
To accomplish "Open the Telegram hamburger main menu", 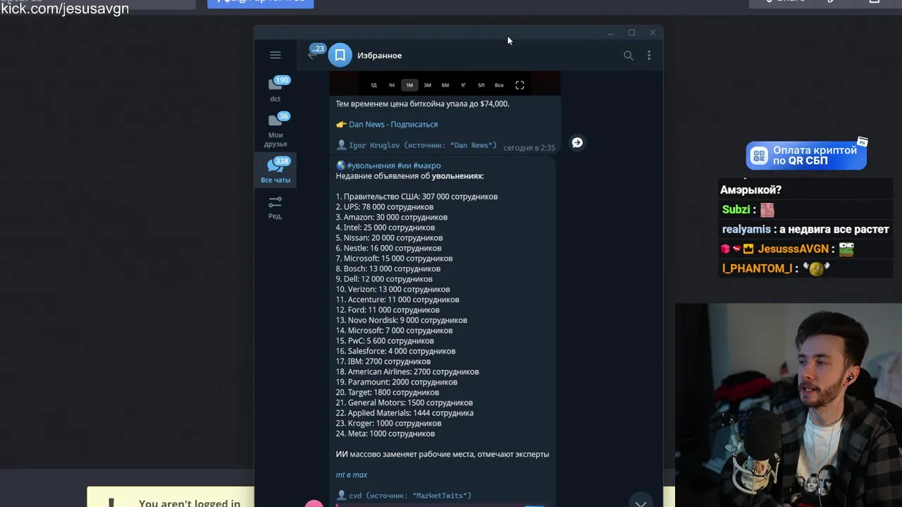I will tap(276, 55).
